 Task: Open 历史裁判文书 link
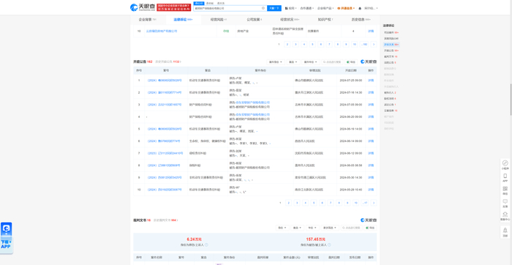(166, 220)
